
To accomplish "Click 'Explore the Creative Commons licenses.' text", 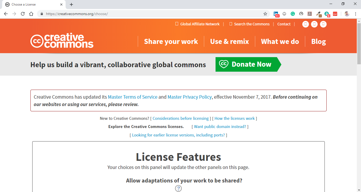I will (146, 127).
